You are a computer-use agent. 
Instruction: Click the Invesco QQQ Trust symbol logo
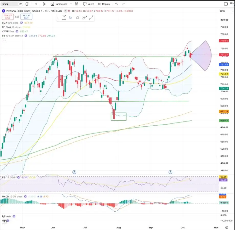click(3, 11)
